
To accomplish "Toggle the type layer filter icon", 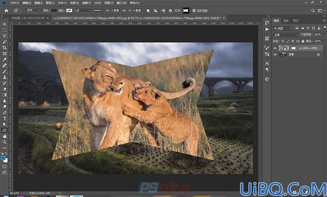I will pyautogui.click(x=308, y=28).
